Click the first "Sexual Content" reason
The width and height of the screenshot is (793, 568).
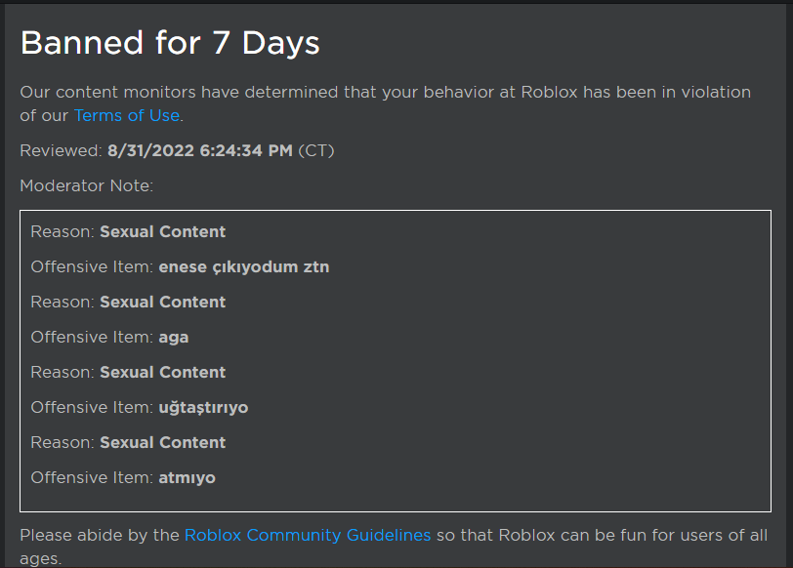point(162,231)
